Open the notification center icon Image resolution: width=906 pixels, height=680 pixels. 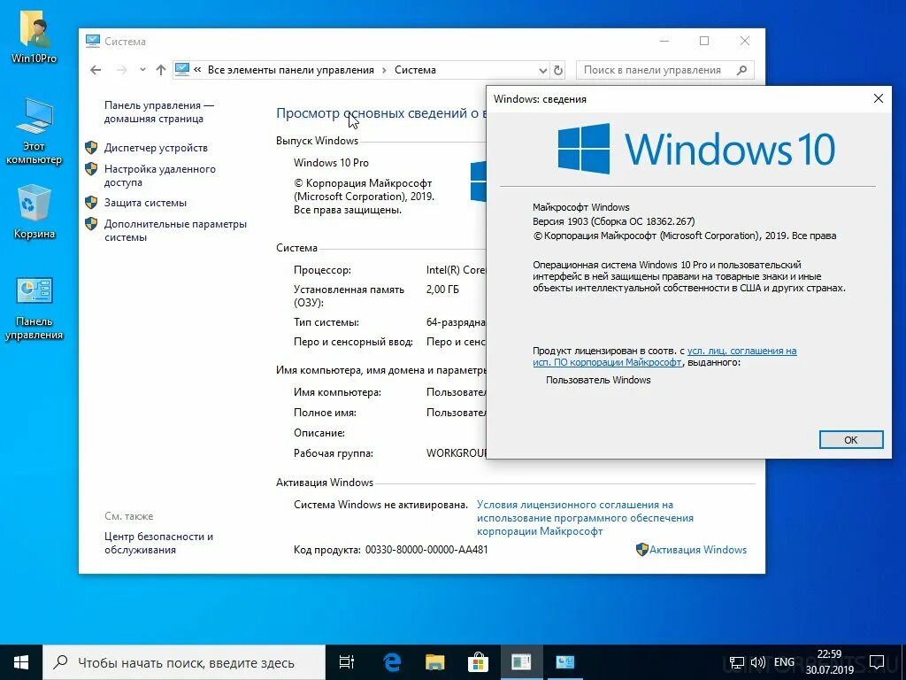(x=877, y=662)
